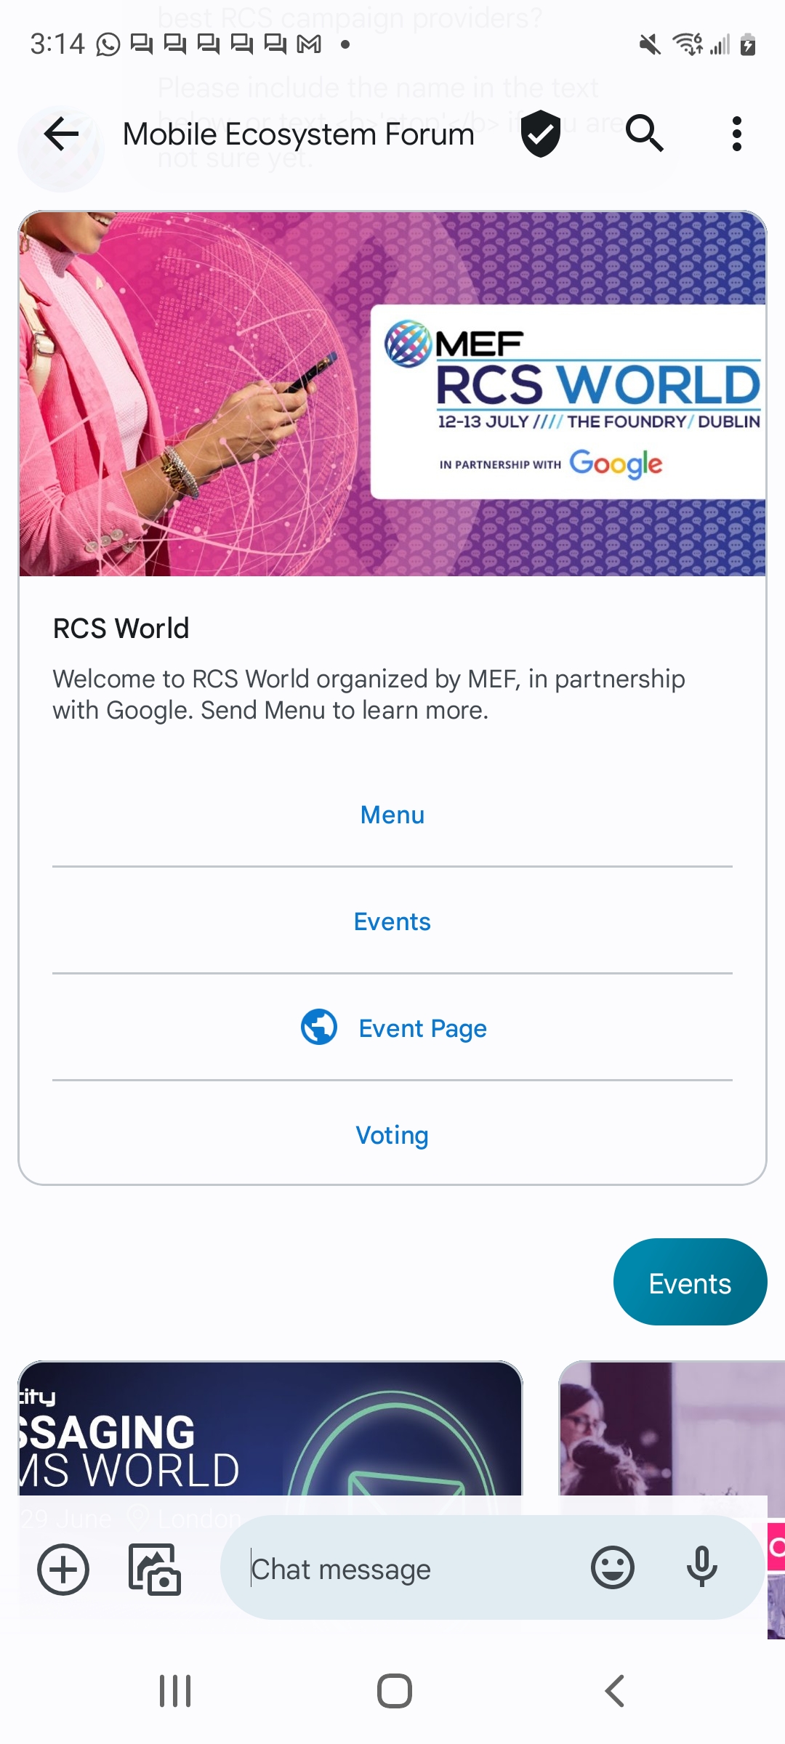785x1744 pixels.
Task: Tap the sent Events message bubble
Action: pyautogui.click(x=690, y=1283)
